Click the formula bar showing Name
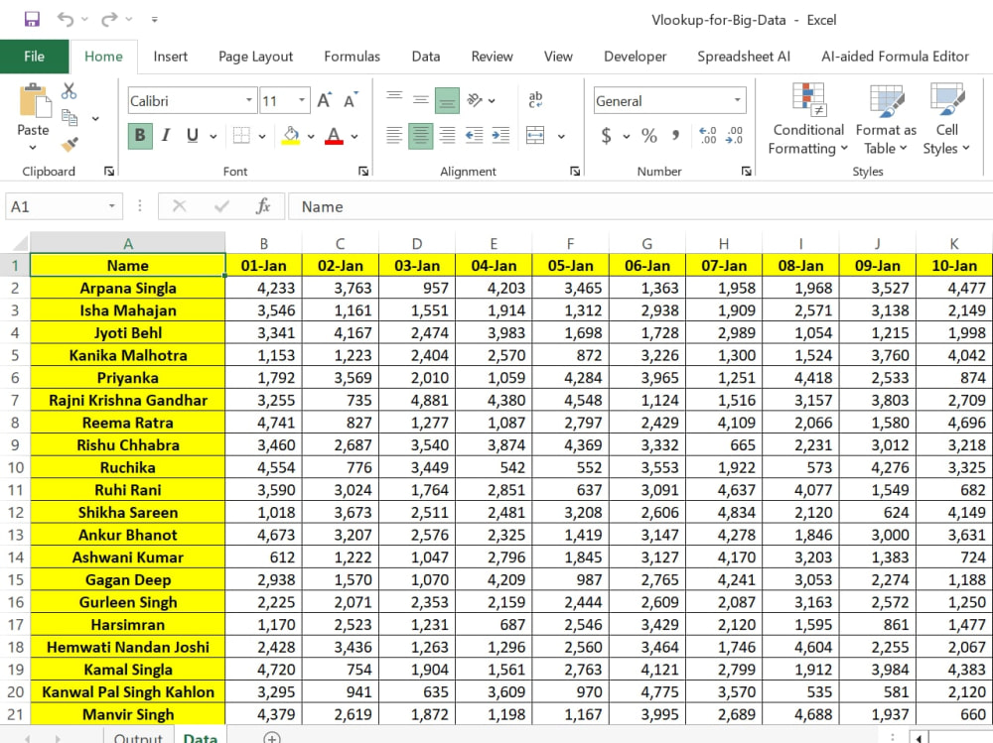The height and width of the screenshot is (743, 993). (x=640, y=206)
